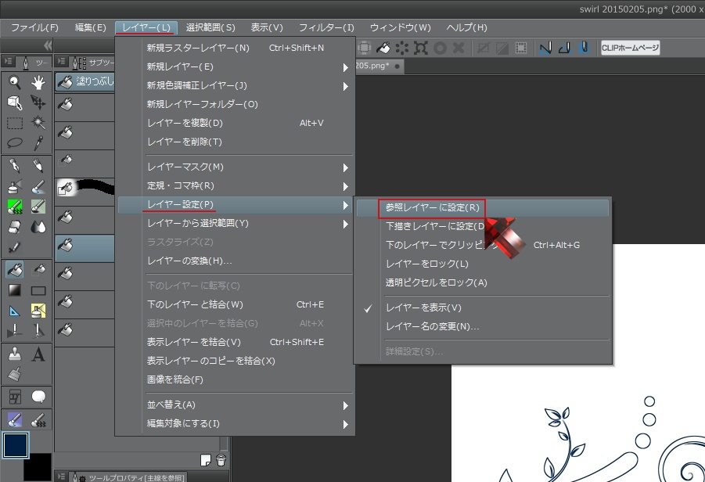705x482 pixels.
Task: Click the CLIPホームページ button
Action: [x=630, y=48]
